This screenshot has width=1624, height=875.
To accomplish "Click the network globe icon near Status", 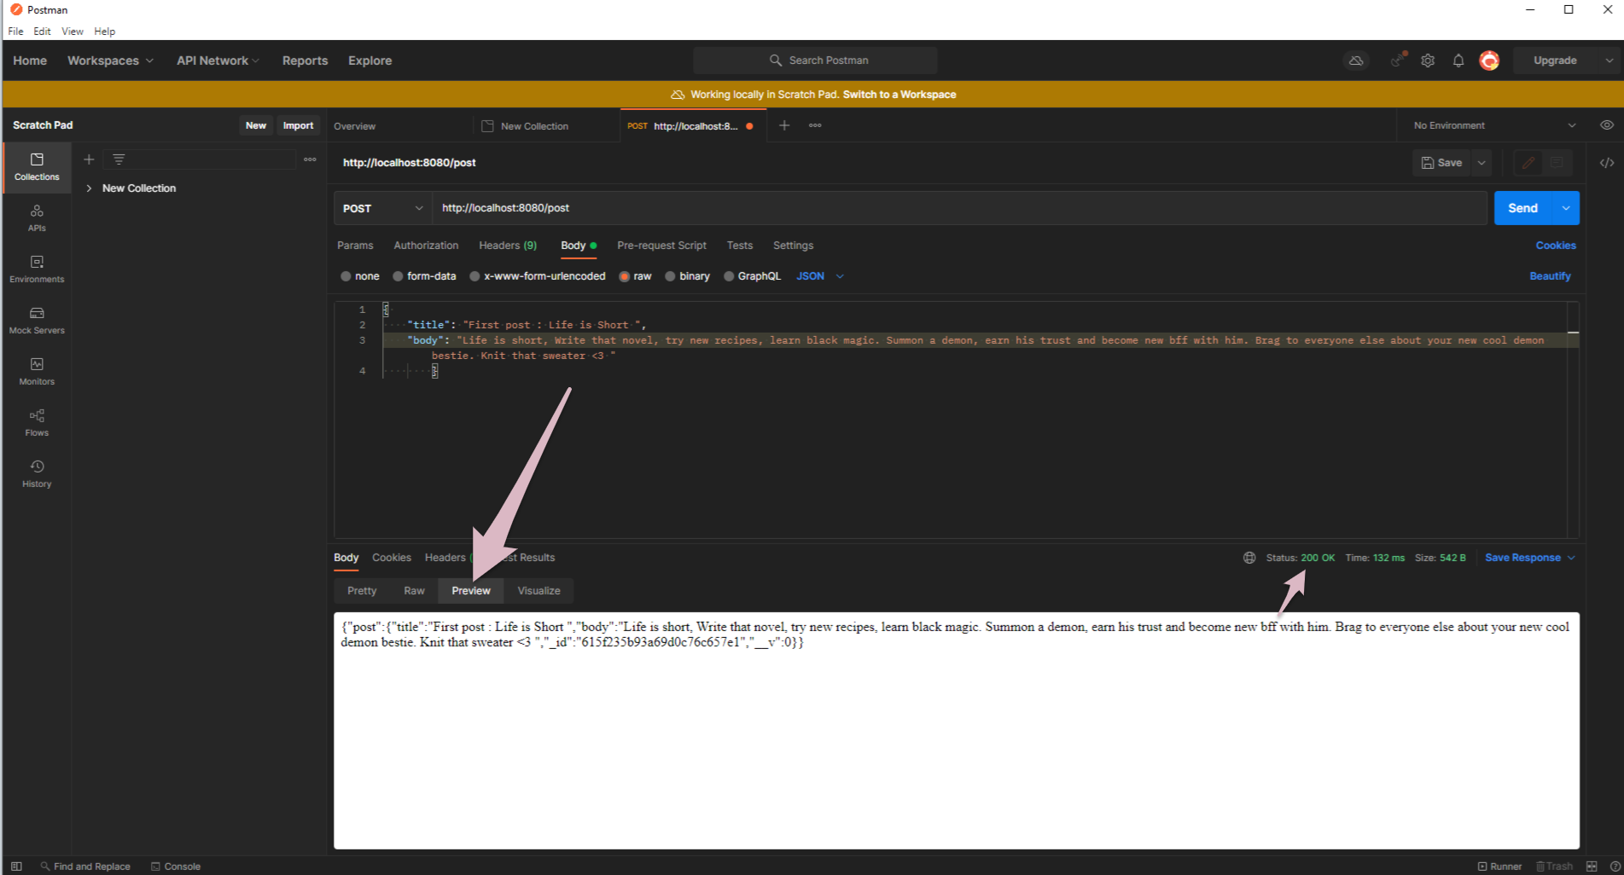I will (x=1249, y=558).
